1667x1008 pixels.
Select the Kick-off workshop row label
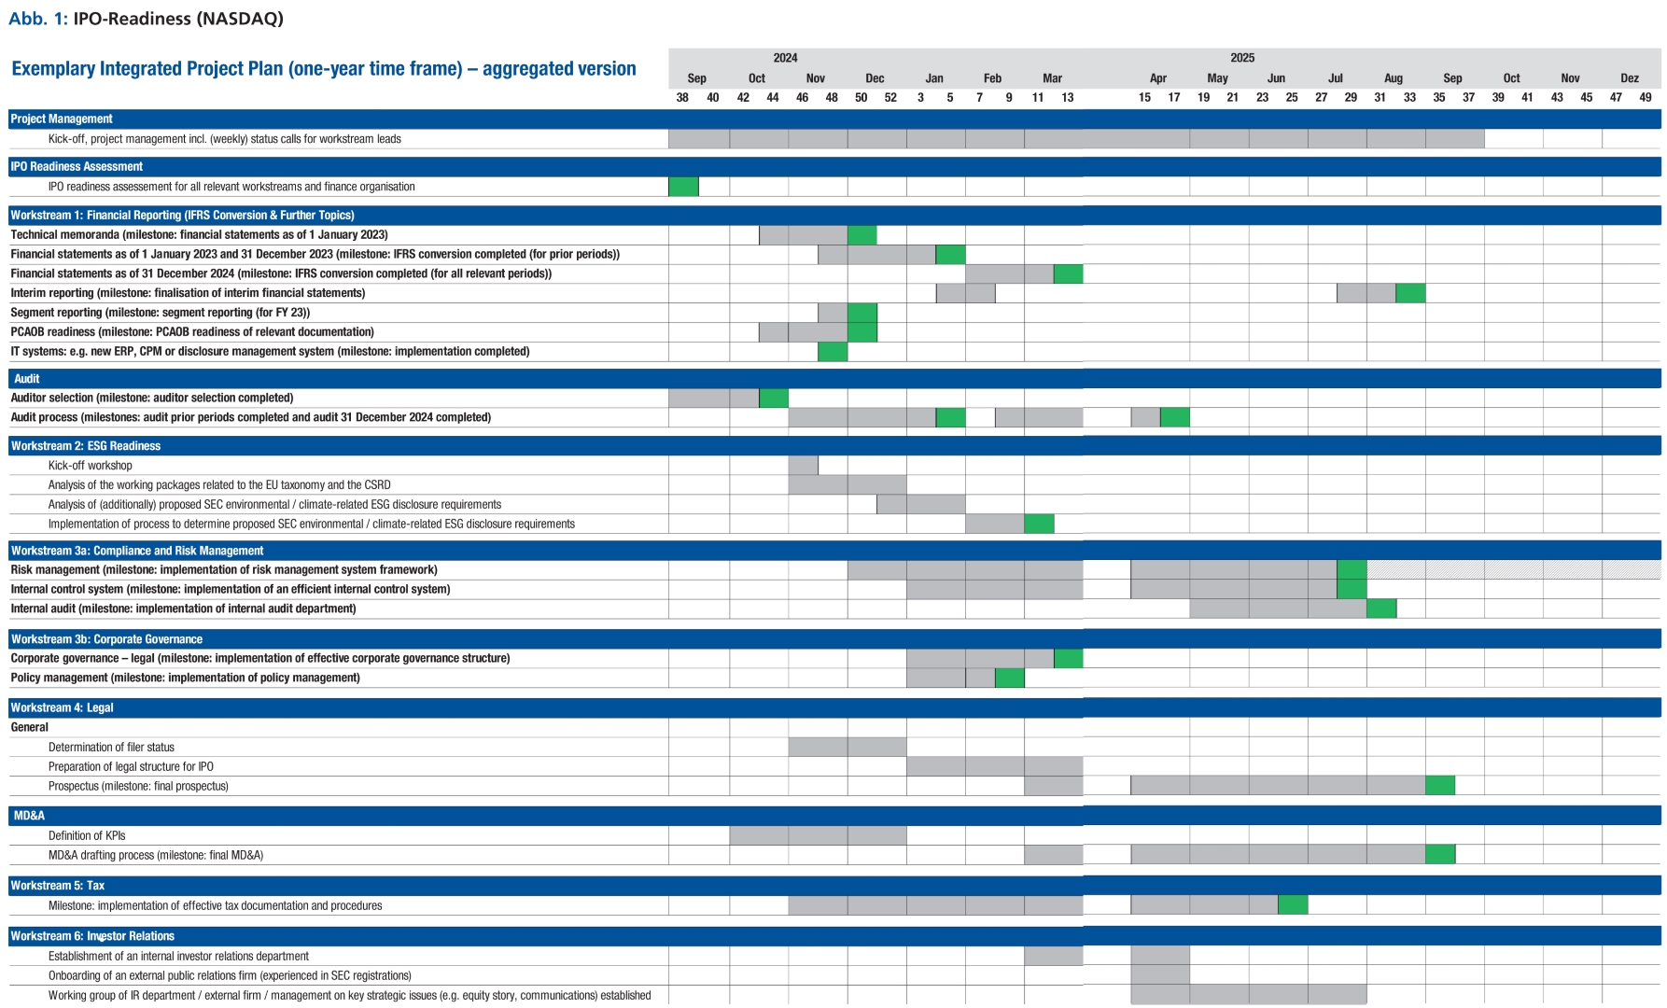point(90,466)
